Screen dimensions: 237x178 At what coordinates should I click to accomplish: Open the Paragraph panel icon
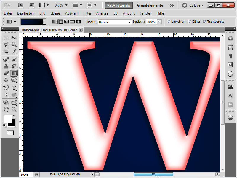[x=230, y=56]
